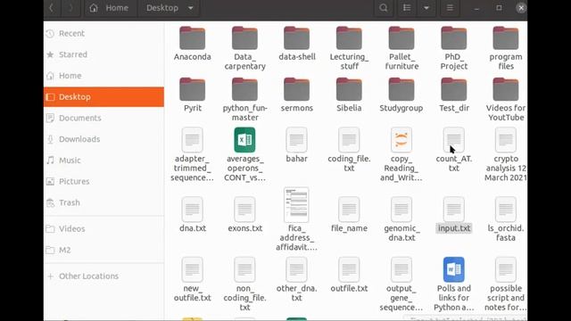Screen dimensions: 571x321
Task: Open Documents in the sidebar
Action: pyautogui.click(x=103, y=118)
